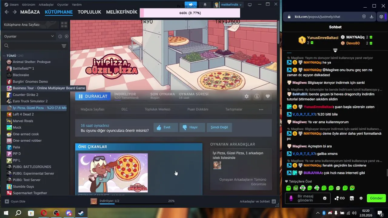Open Microsoft Store taskbar icon

click(31, 213)
